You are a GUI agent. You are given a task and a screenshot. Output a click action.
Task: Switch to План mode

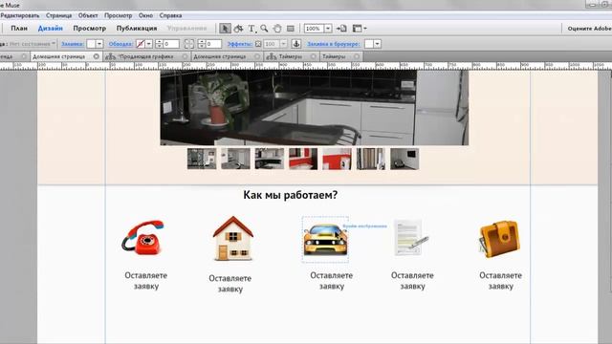click(19, 29)
